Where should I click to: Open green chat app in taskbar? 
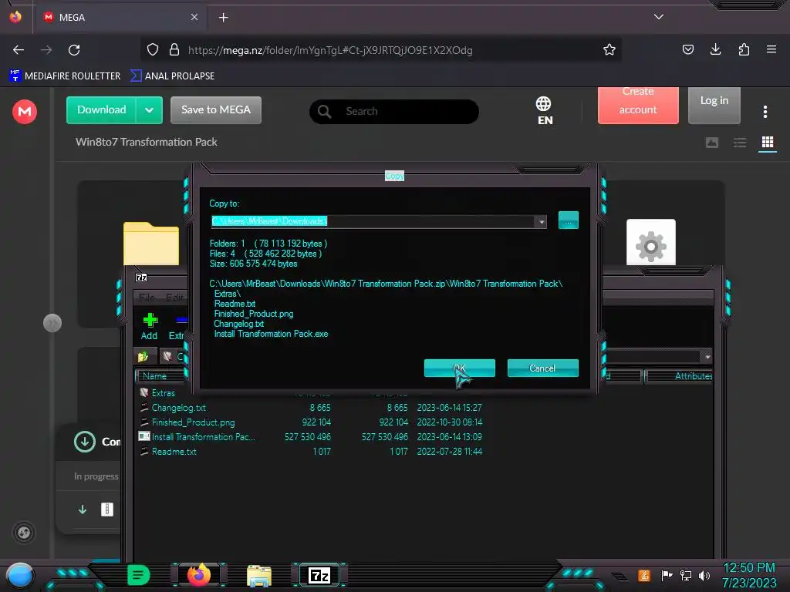click(139, 575)
